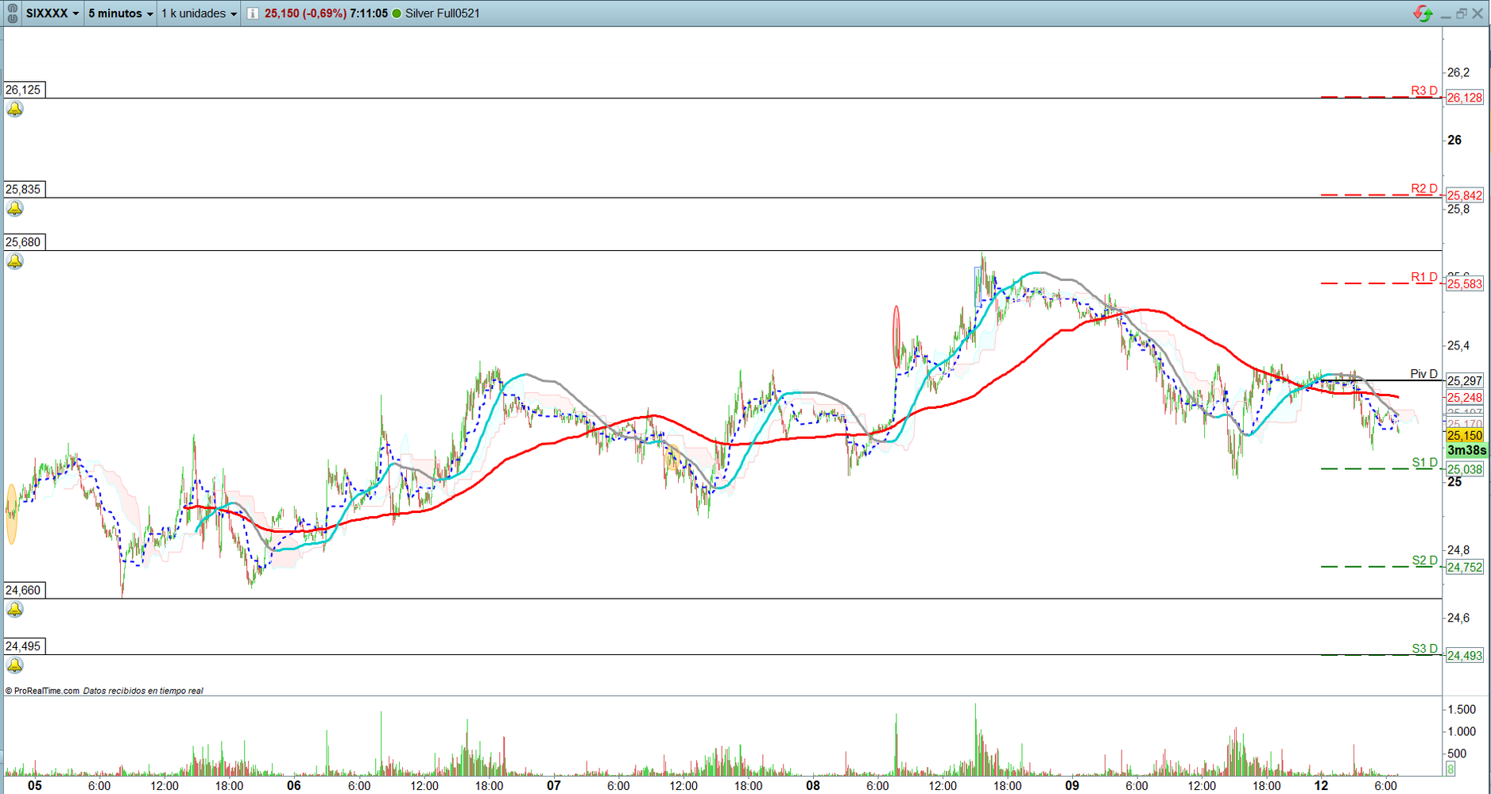
Task: Click the green real-time status dot
Action: [x=397, y=13]
